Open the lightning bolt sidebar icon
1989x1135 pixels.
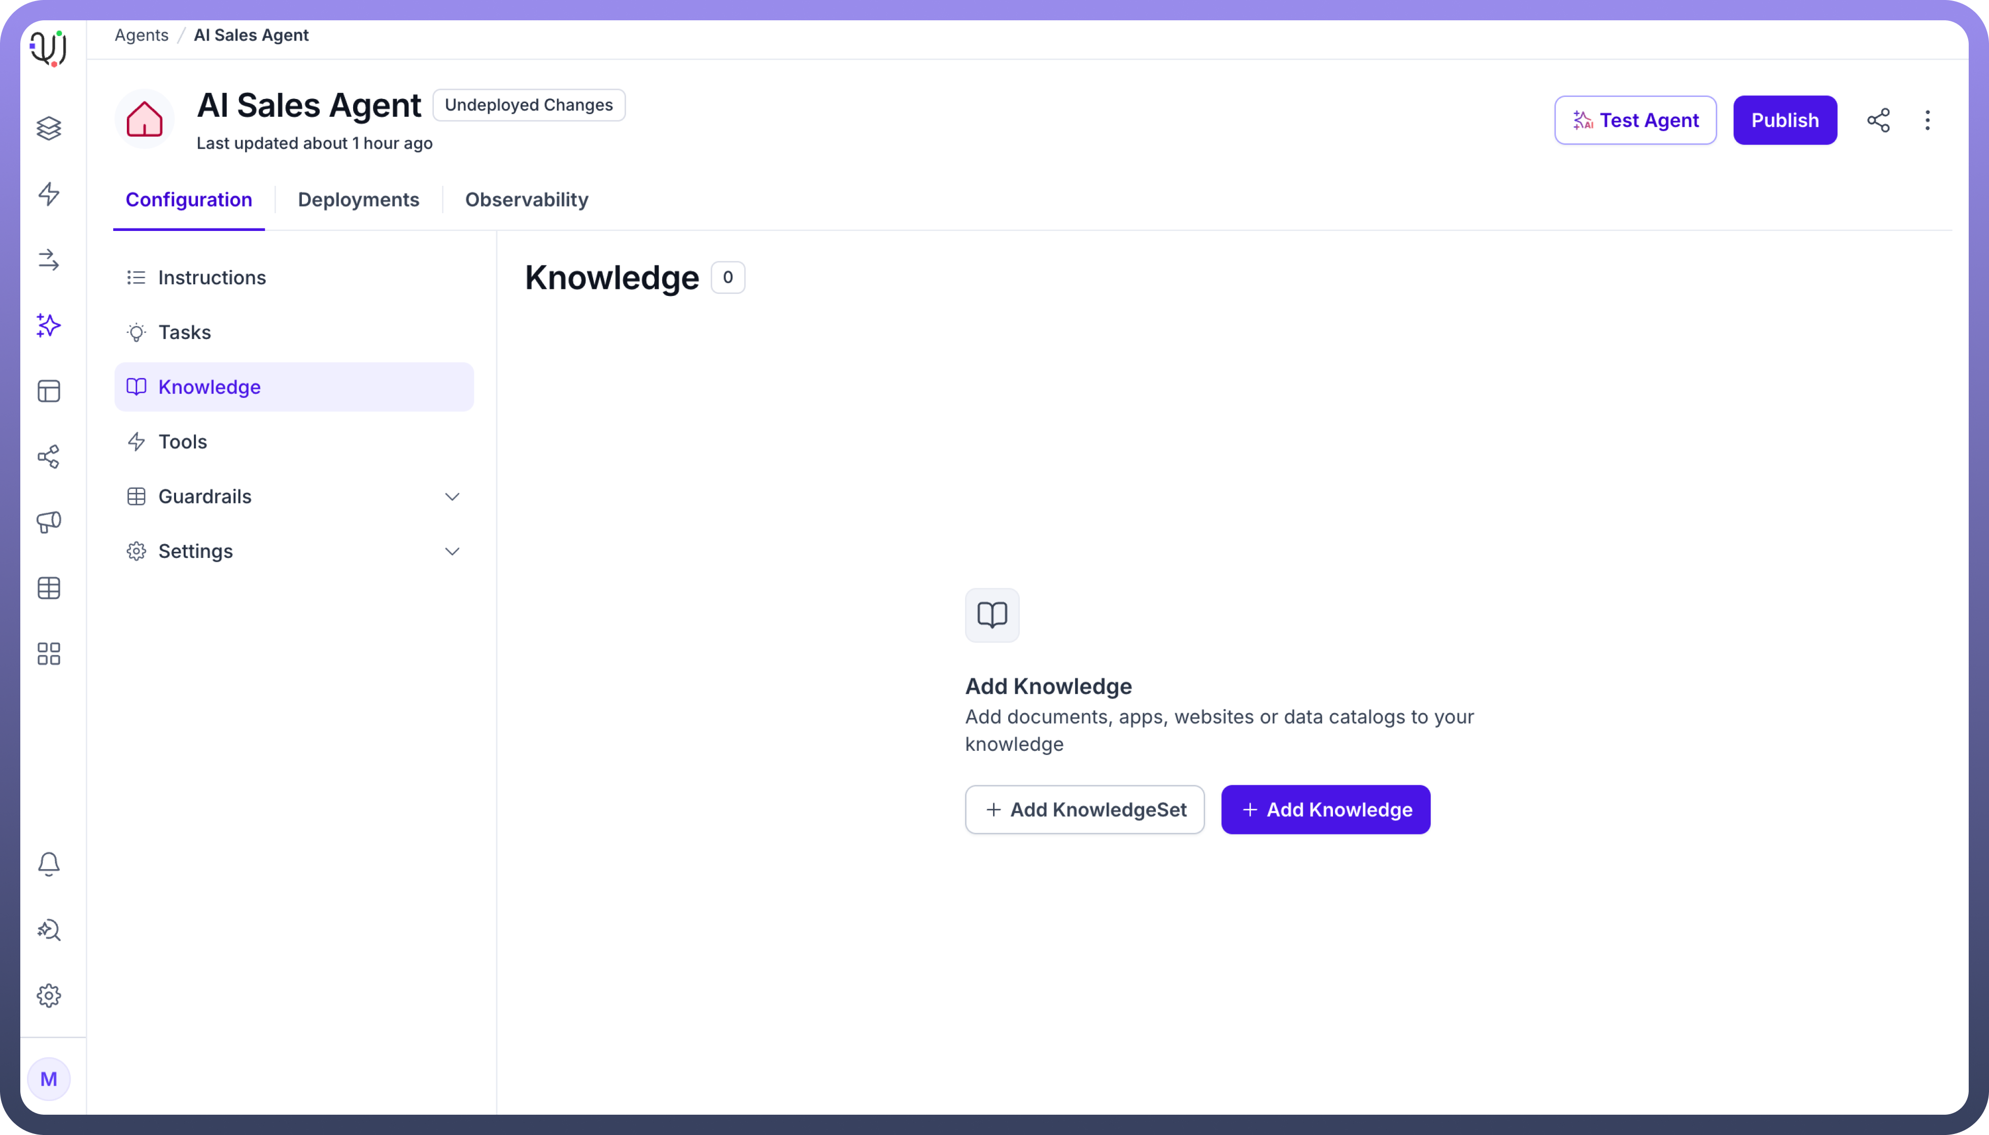point(48,193)
